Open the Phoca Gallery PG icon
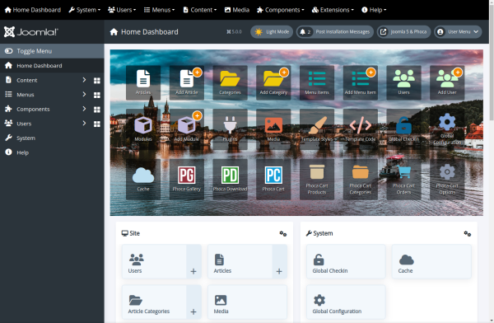Screen dimensions: 494x323 tap(187, 179)
